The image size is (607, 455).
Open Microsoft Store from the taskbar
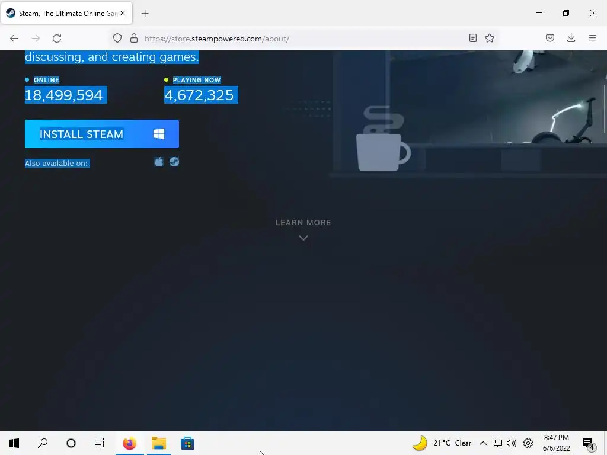(x=188, y=443)
